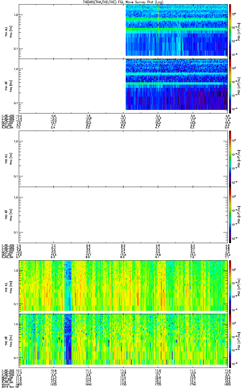243x389 pixels.
Task: Click the 1.0 tick on THD B-perpendicular axis
Action: (16, 141)
